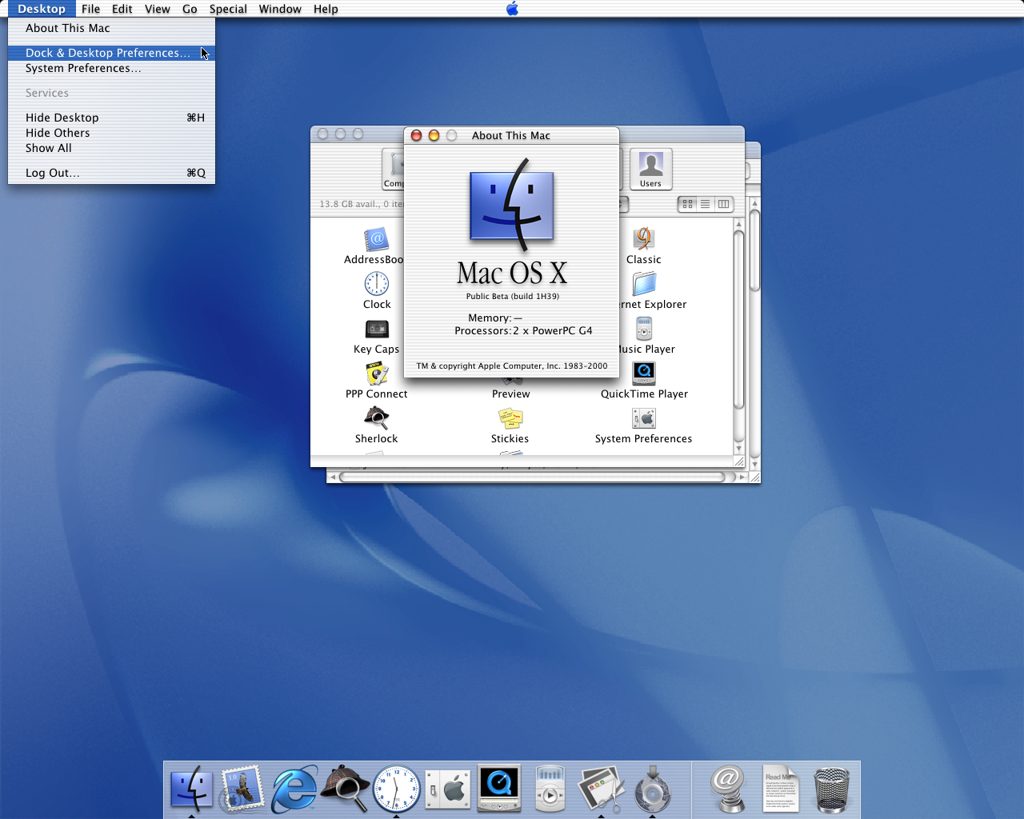Select PPP Connect in the Finder window
The height and width of the screenshot is (819, 1024).
tap(377, 374)
